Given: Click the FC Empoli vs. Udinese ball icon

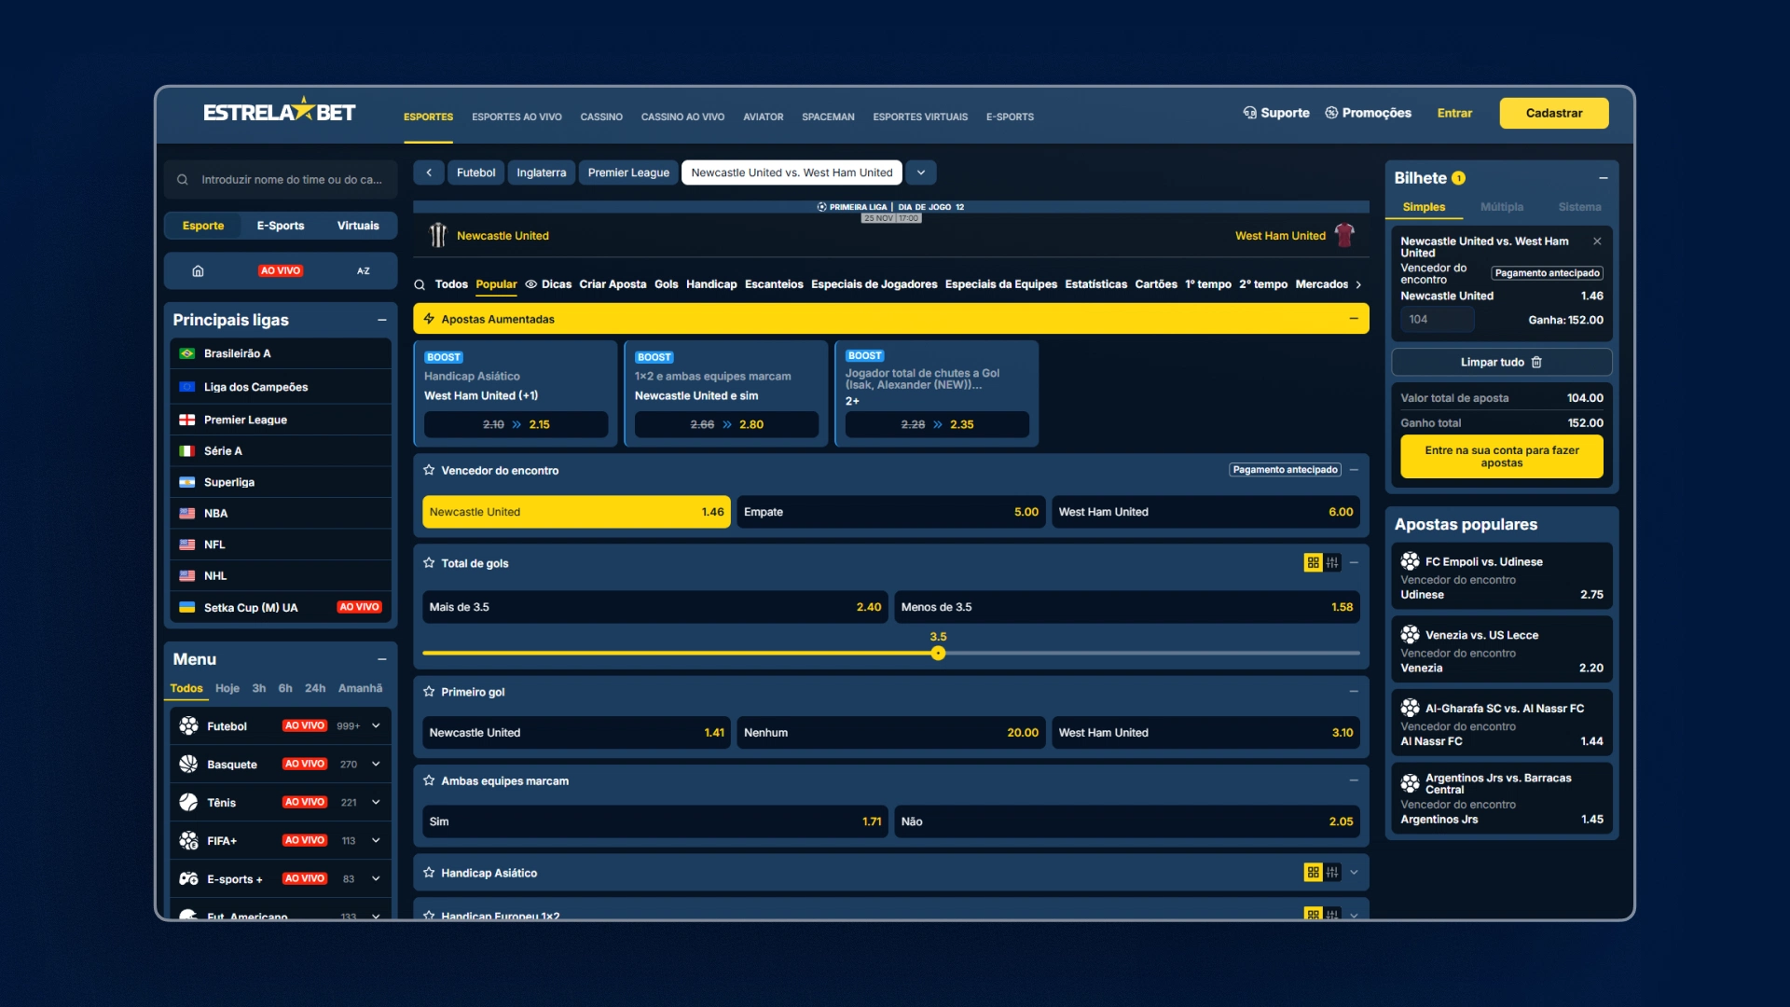Looking at the screenshot, I should (x=1410, y=561).
